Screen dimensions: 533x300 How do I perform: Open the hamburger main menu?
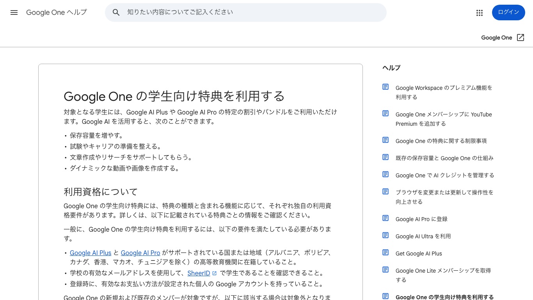14,12
